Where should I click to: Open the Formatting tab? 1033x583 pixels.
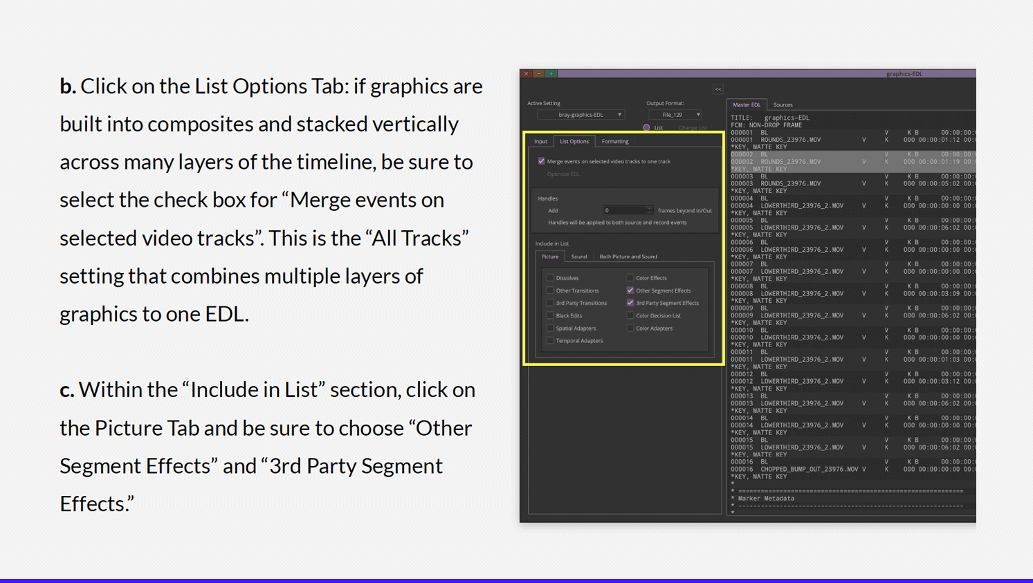point(615,142)
